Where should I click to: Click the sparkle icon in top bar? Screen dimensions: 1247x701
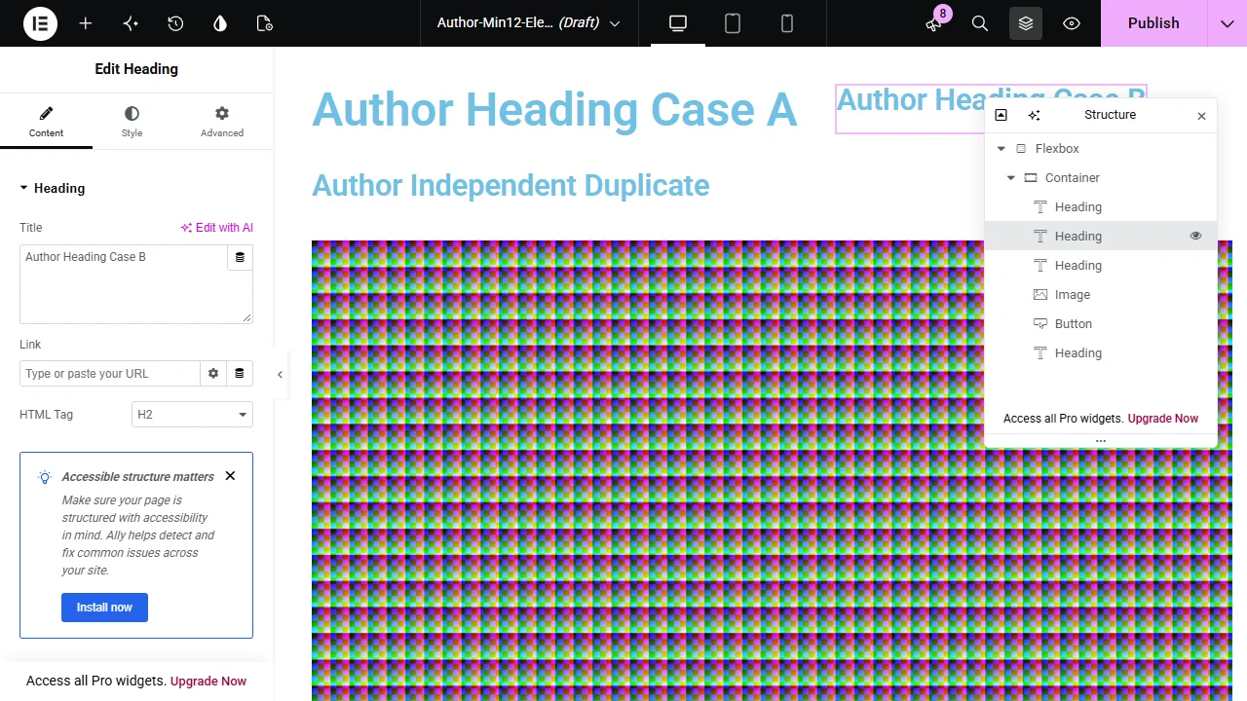(131, 23)
